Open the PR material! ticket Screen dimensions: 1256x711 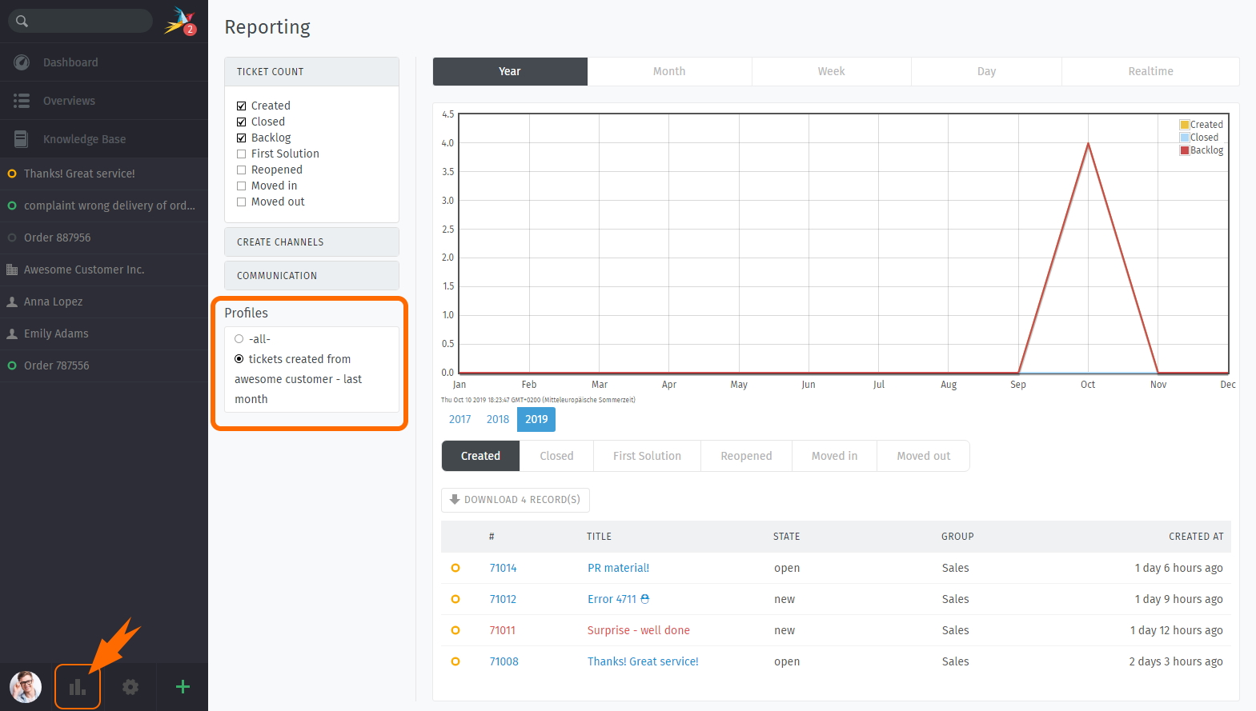tap(618, 568)
